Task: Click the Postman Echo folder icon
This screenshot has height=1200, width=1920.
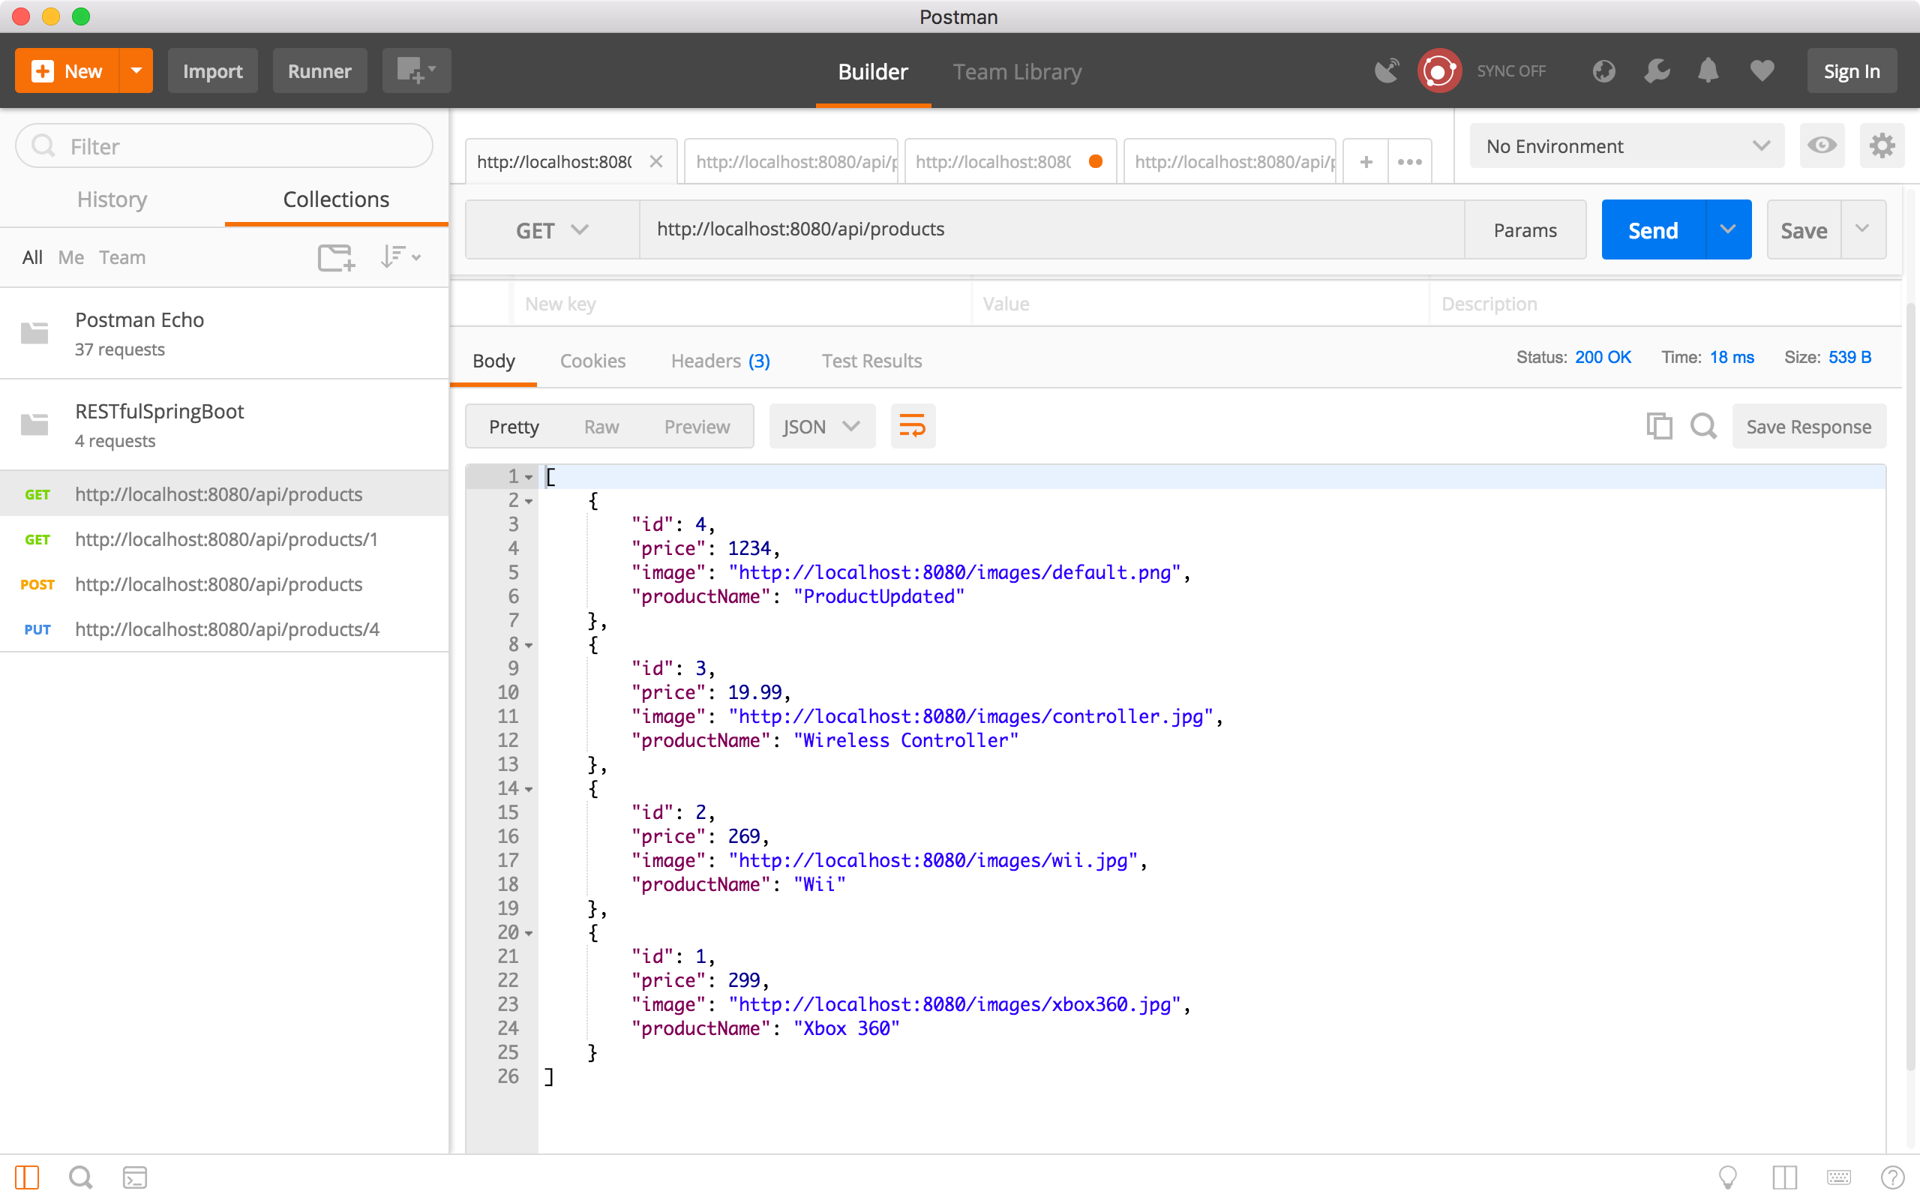Action: pyautogui.click(x=34, y=333)
